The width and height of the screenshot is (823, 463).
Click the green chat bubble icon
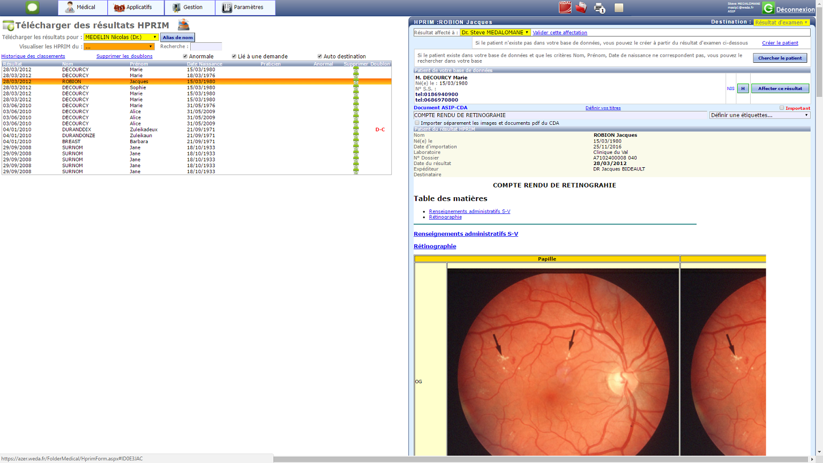32,8
